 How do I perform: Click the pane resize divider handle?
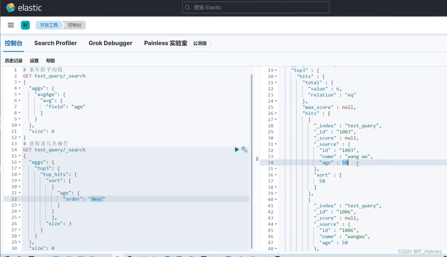point(257,159)
